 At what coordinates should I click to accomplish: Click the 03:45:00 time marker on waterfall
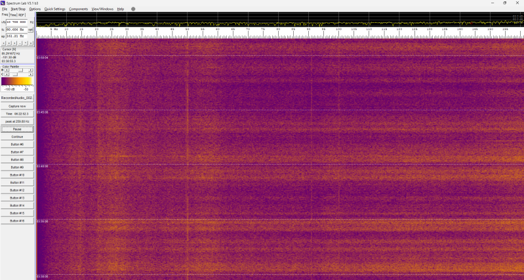click(43, 112)
